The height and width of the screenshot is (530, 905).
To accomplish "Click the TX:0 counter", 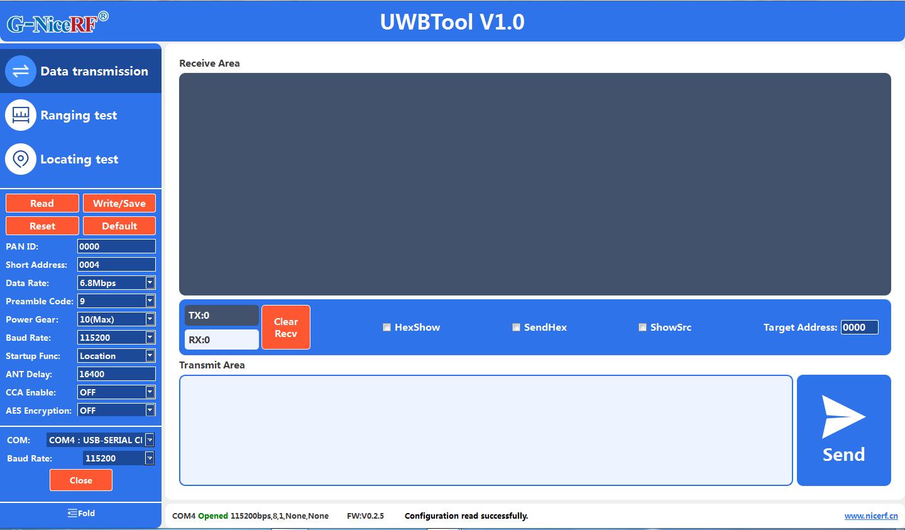I will [x=222, y=315].
